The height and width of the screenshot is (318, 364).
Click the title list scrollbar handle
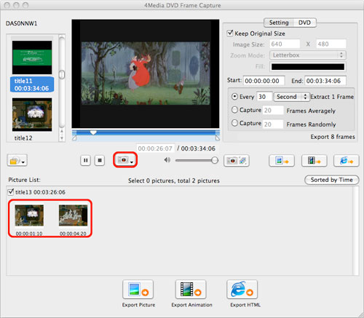coord(62,74)
